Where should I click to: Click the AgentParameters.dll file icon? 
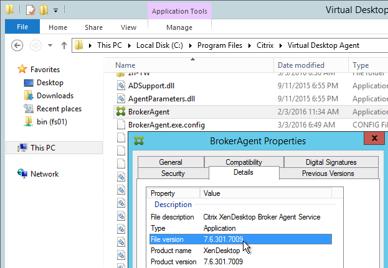[x=121, y=99]
